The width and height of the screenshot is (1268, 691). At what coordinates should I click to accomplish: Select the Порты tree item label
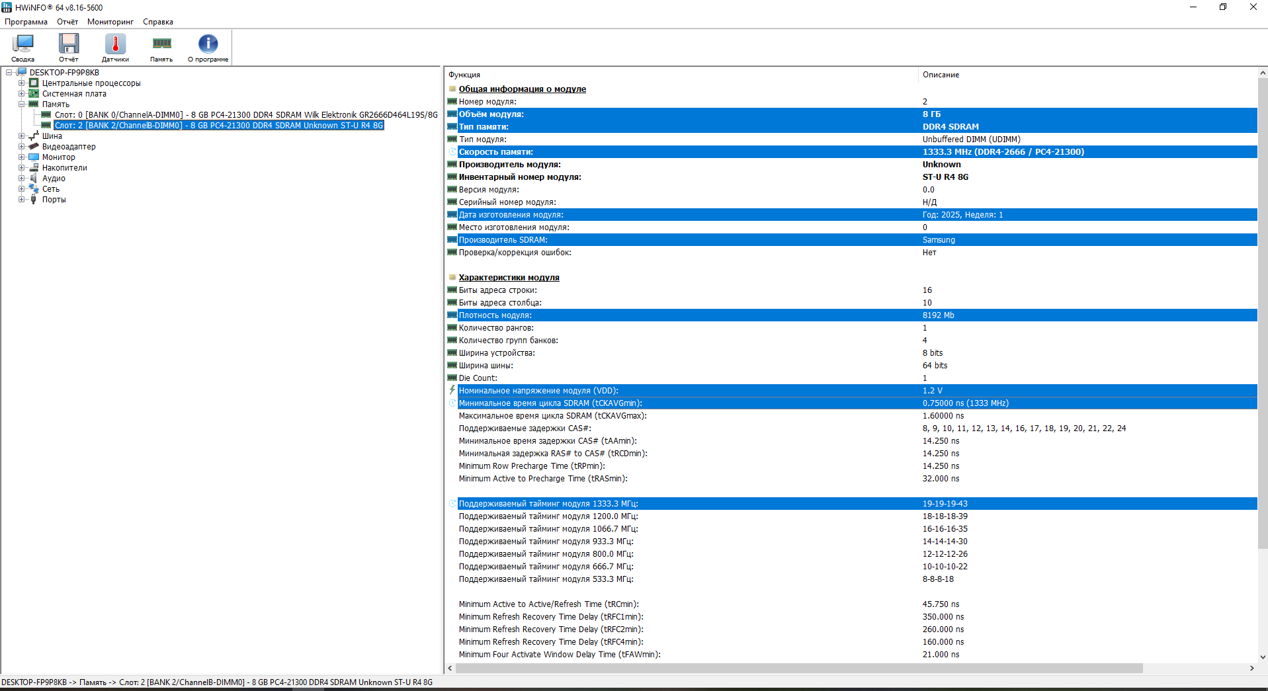click(54, 199)
